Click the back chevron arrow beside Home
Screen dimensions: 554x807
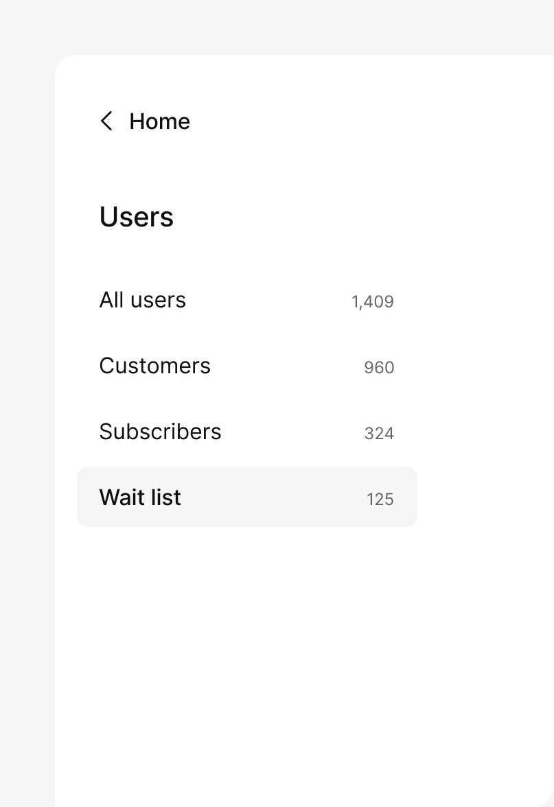[106, 121]
